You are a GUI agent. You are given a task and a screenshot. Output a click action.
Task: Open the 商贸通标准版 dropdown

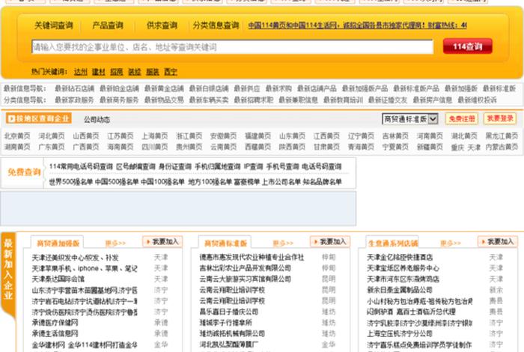pyautogui.click(x=410, y=118)
